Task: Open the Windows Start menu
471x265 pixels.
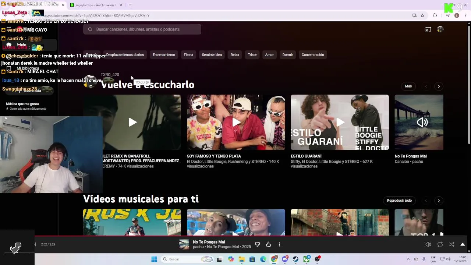Action: (x=154, y=259)
